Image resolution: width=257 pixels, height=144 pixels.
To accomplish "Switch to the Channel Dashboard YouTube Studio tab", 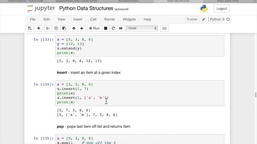I will (x=26, y=1).
